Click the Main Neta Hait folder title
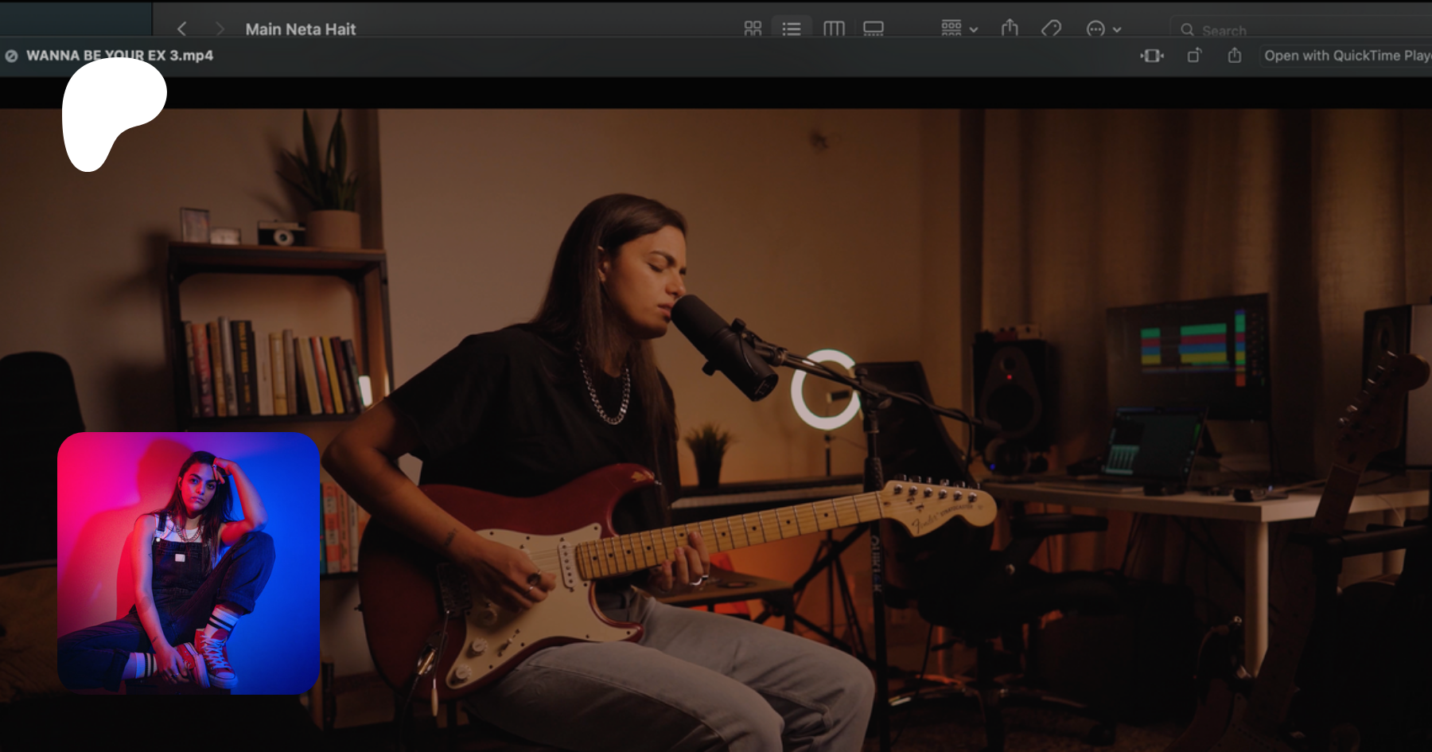The image size is (1432, 752). click(300, 29)
